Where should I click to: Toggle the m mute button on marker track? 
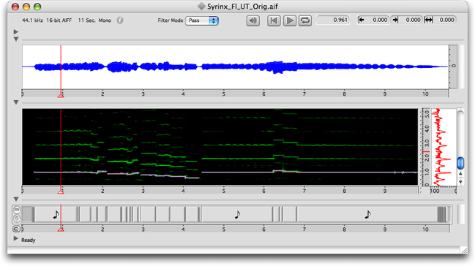click(17, 210)
